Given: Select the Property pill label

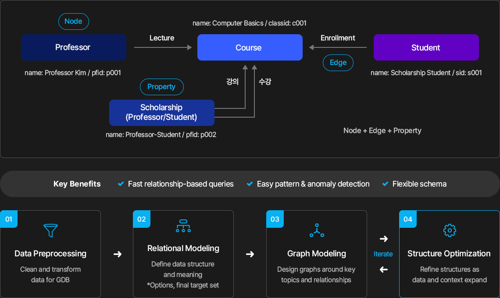Looking at the screenshot, I should click(x=162, y=87).
